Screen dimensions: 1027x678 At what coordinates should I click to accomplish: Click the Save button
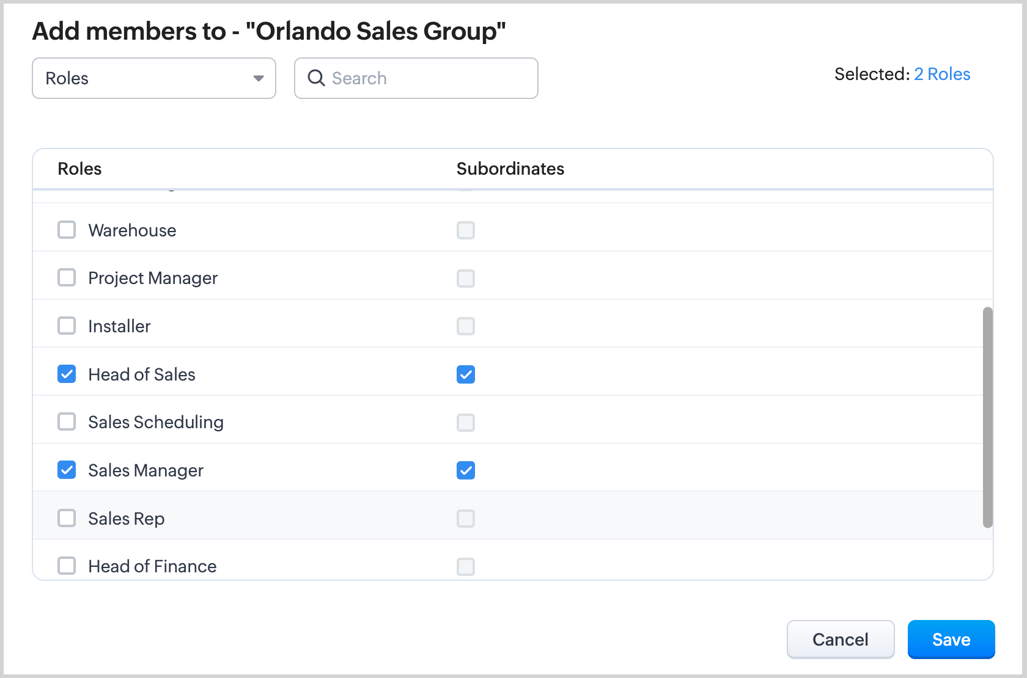(x=951, y=640)
